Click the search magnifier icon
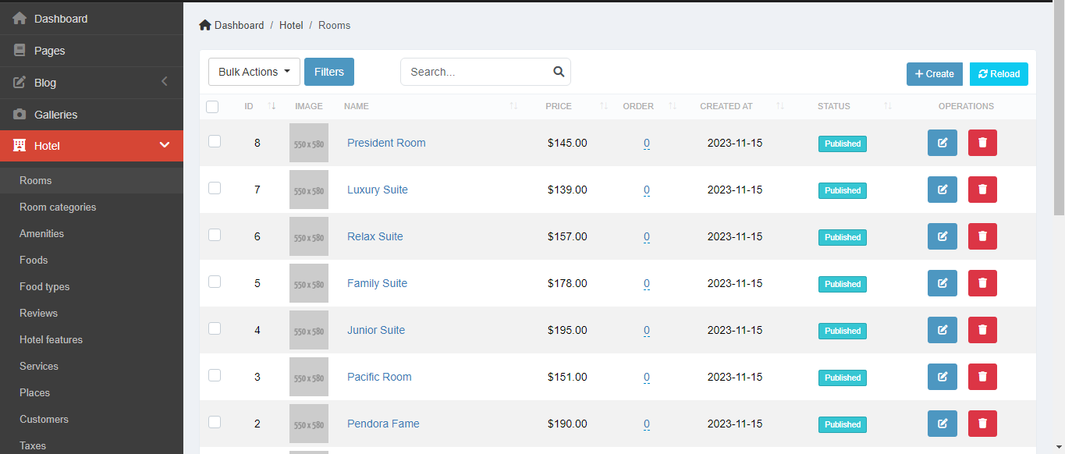 (559, 72)
